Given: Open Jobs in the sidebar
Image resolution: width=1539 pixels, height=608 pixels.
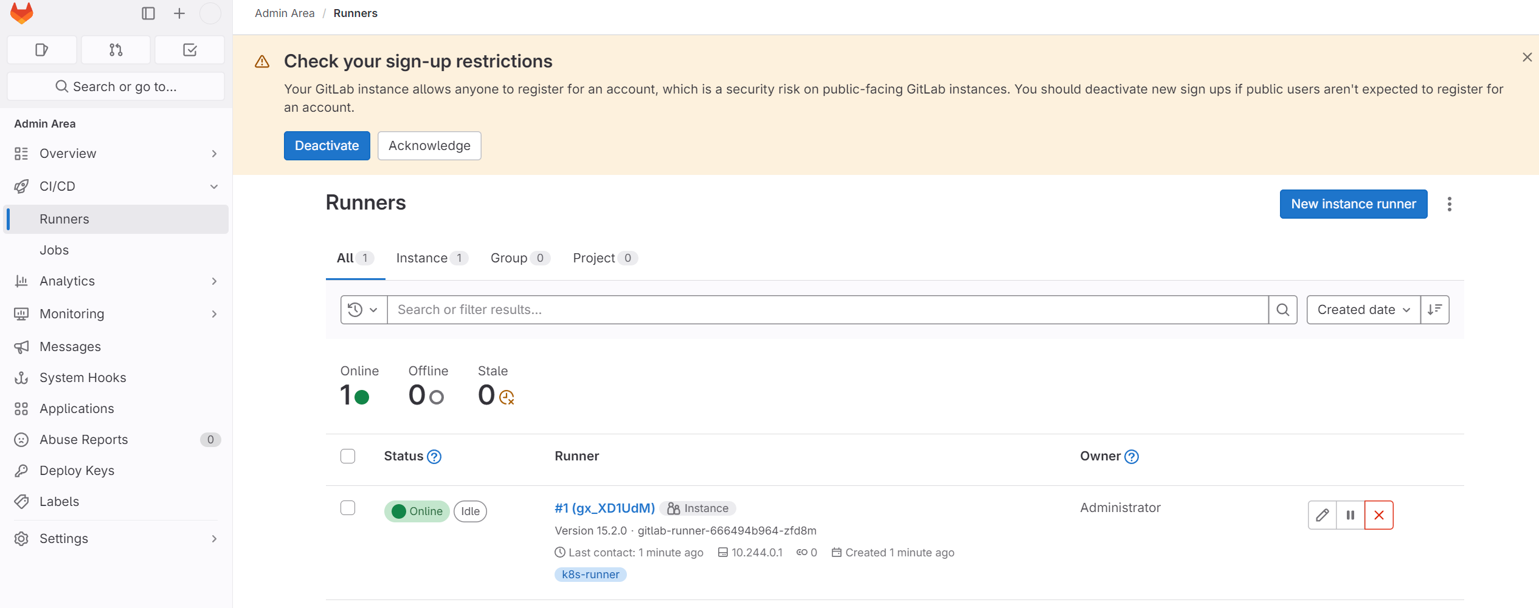Looking at the screenshot, I should point(116,250).
